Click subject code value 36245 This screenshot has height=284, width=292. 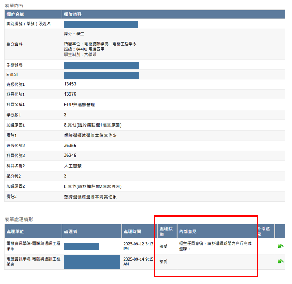coord(70,155)
